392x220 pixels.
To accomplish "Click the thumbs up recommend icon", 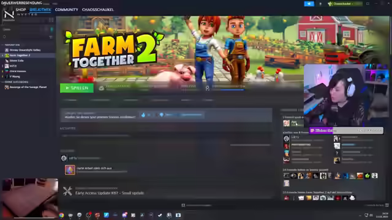I will click(143, 115).
